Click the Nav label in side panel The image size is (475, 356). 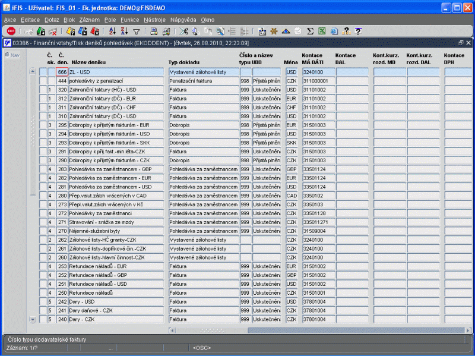[x=15, y=55]
